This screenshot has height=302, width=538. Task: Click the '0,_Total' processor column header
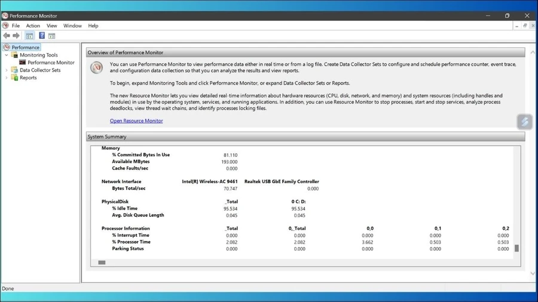[x=296, y=229]
